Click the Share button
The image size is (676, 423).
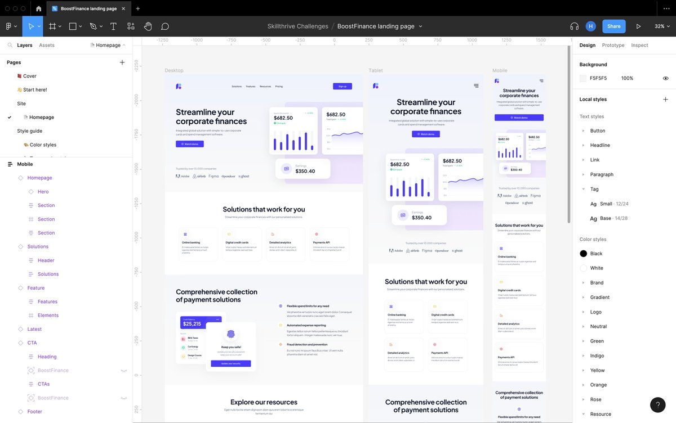pos(614,26)
